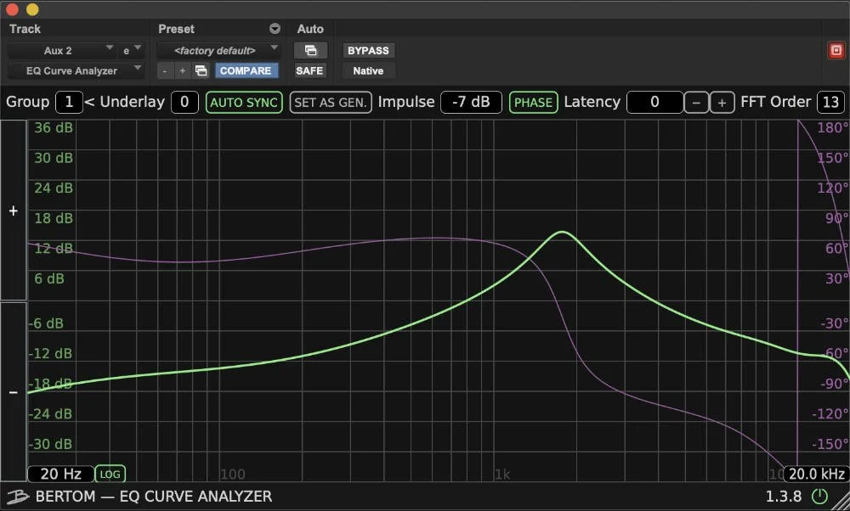The width and height of the screenshot is (850, 511).
Task: Open the Preset menu chevron
Action: [x=275, y=28]
